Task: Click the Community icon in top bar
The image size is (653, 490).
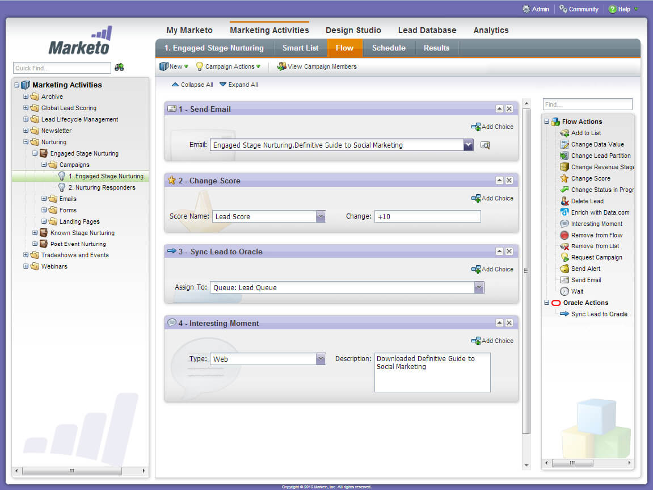Action: [x=563, y=9]
